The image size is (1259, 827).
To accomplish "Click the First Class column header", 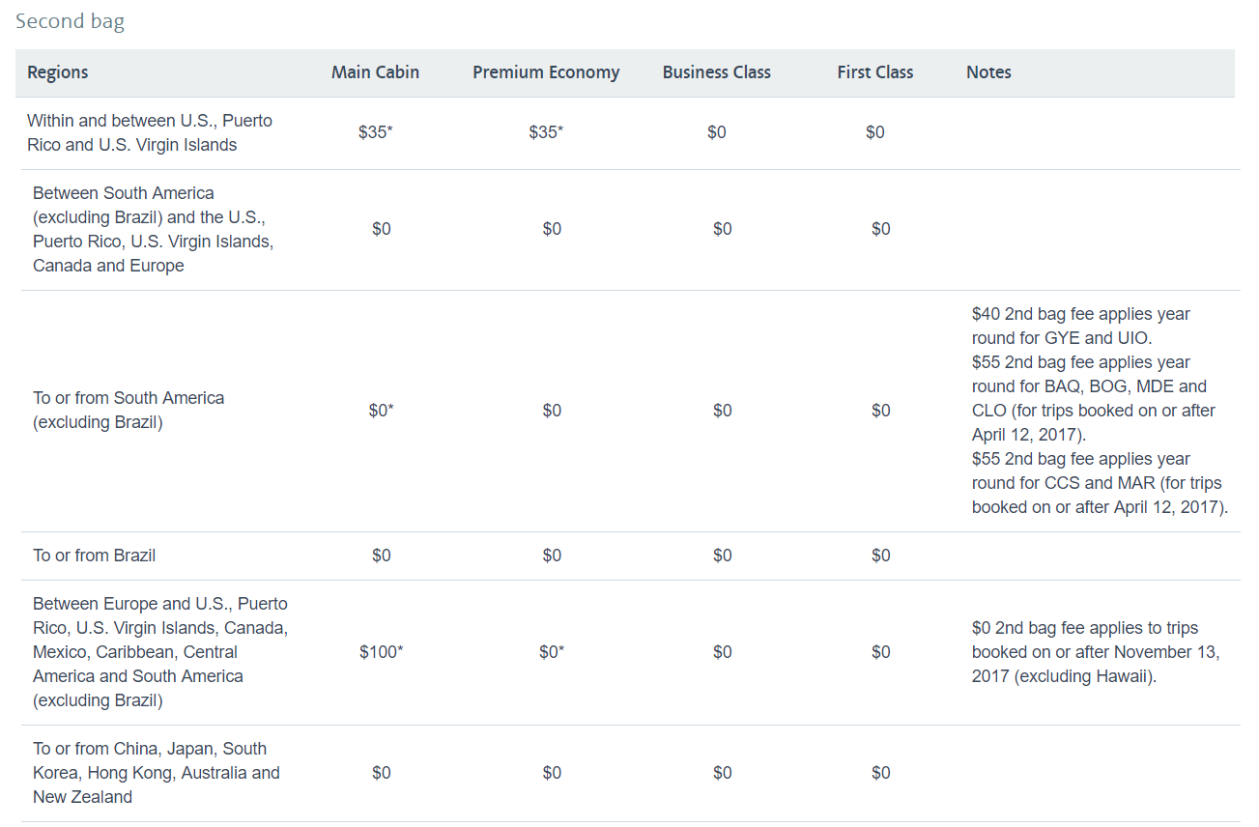I will pos(874,72).
